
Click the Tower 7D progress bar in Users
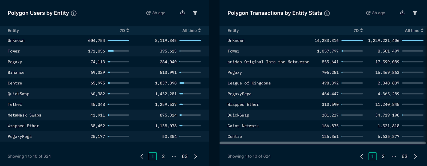[118, 51]
